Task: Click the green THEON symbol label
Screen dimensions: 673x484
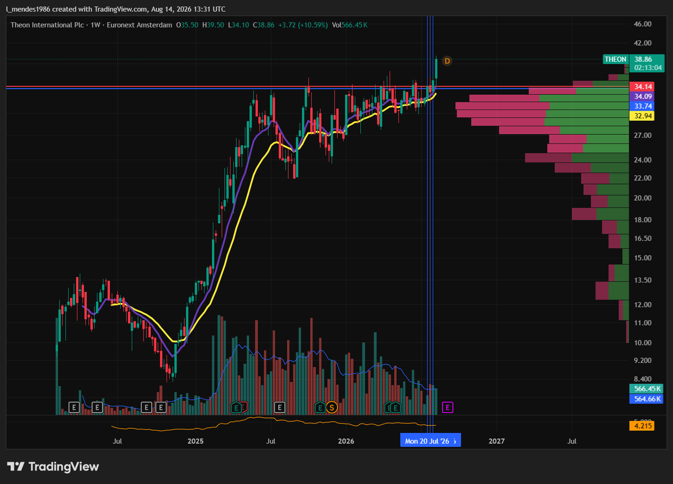Action: tap(615, 59)
